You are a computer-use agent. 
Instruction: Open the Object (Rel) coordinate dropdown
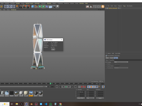pos(81,98)
